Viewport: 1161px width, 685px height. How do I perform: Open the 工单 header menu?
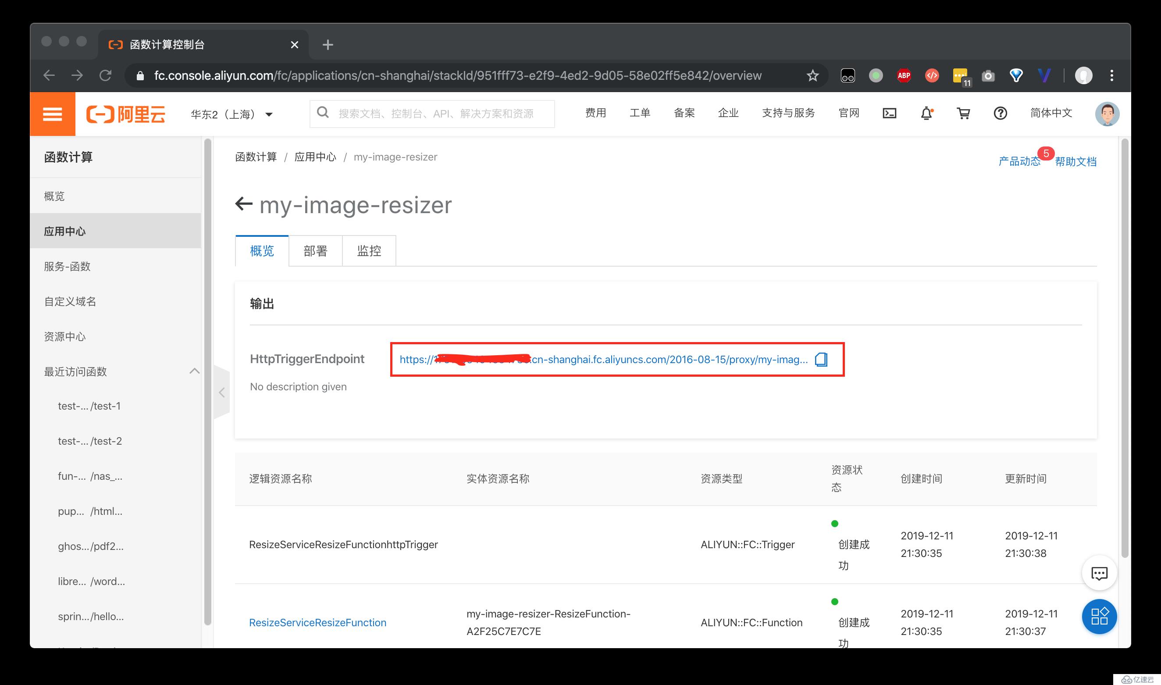(x=640, y=113)
